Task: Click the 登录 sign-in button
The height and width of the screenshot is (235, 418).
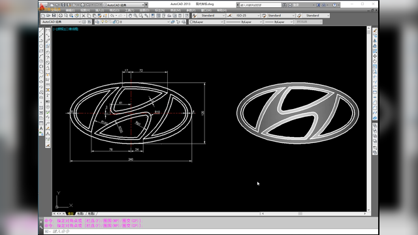Action: click(x=296, y=5)
